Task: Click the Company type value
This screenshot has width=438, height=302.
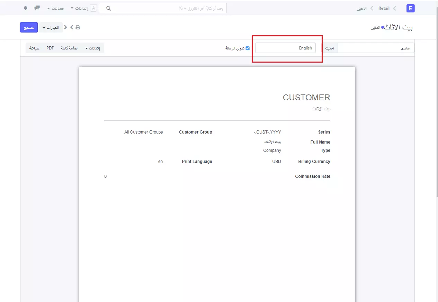Action: click(272, 150)
